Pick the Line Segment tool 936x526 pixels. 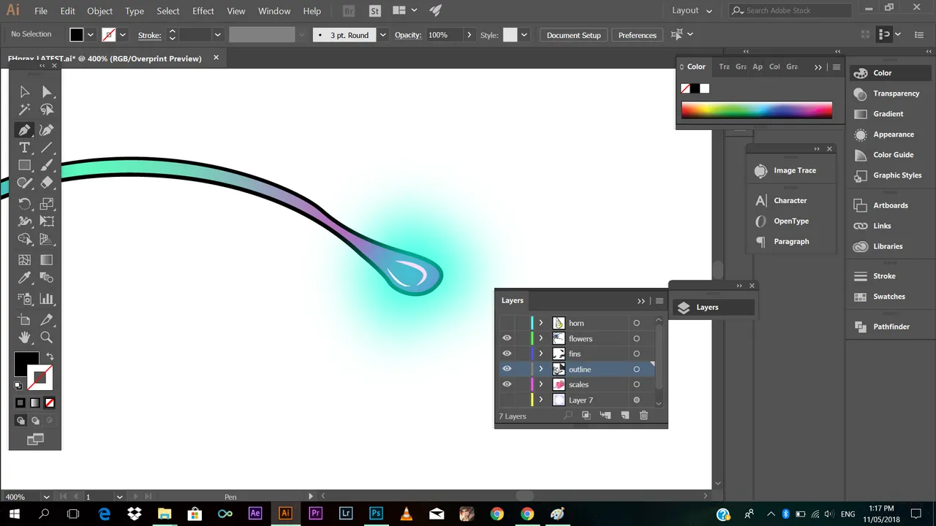47,148
